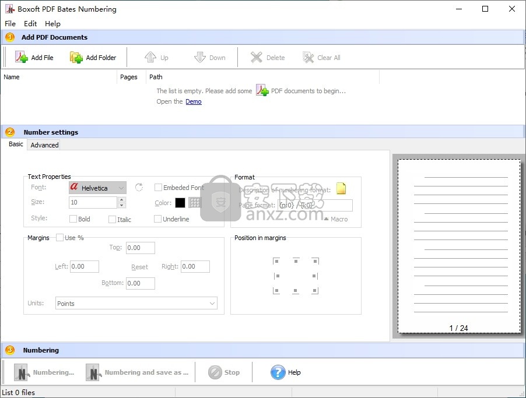
Task: Check the Underline option
Action: (x=157, y=219)
